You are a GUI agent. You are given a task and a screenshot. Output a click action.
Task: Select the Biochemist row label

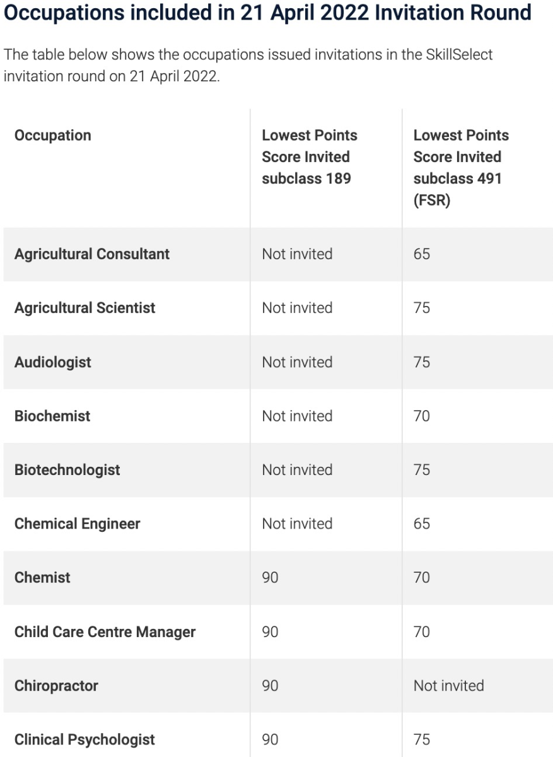(52, 416)
